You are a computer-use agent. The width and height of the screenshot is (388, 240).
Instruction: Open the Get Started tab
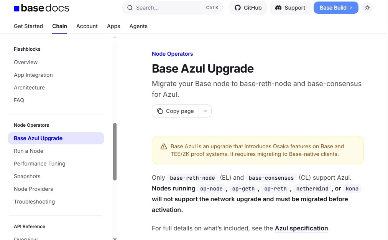click(28, 26)
